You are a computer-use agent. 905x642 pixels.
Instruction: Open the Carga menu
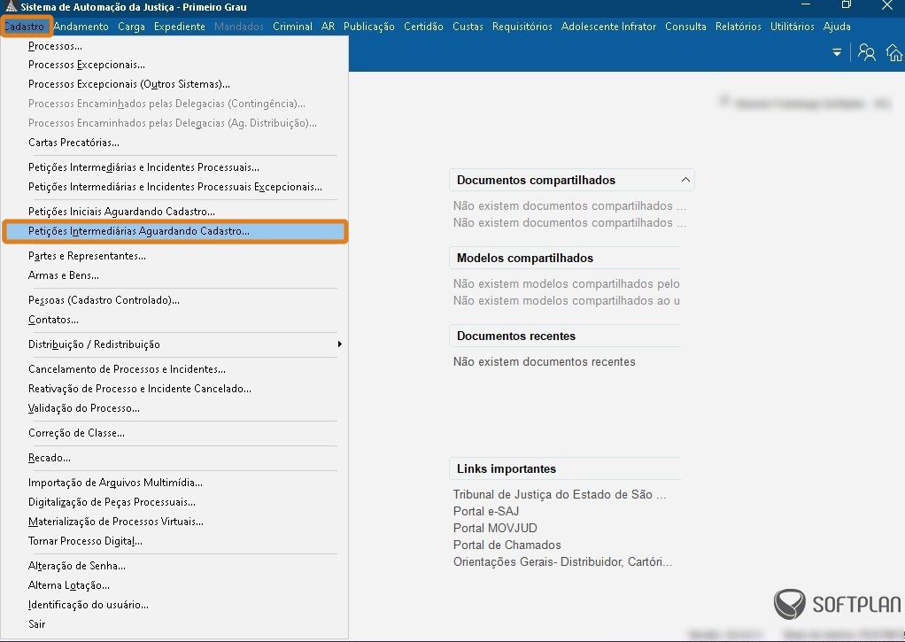(131, 27)
